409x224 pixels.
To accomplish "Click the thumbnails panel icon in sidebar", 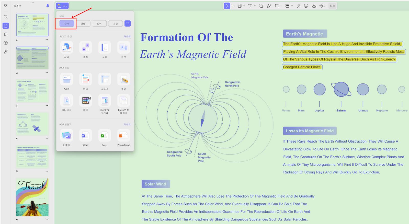I will pyautogui.click(x=6, y=26).
